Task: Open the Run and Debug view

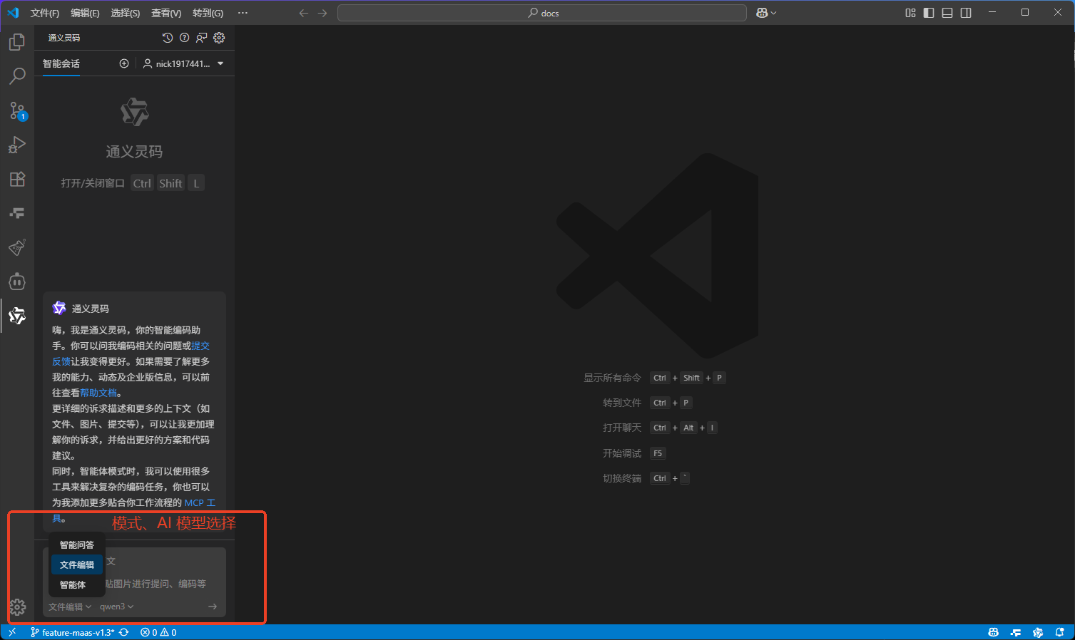Action: pos(17,145)
